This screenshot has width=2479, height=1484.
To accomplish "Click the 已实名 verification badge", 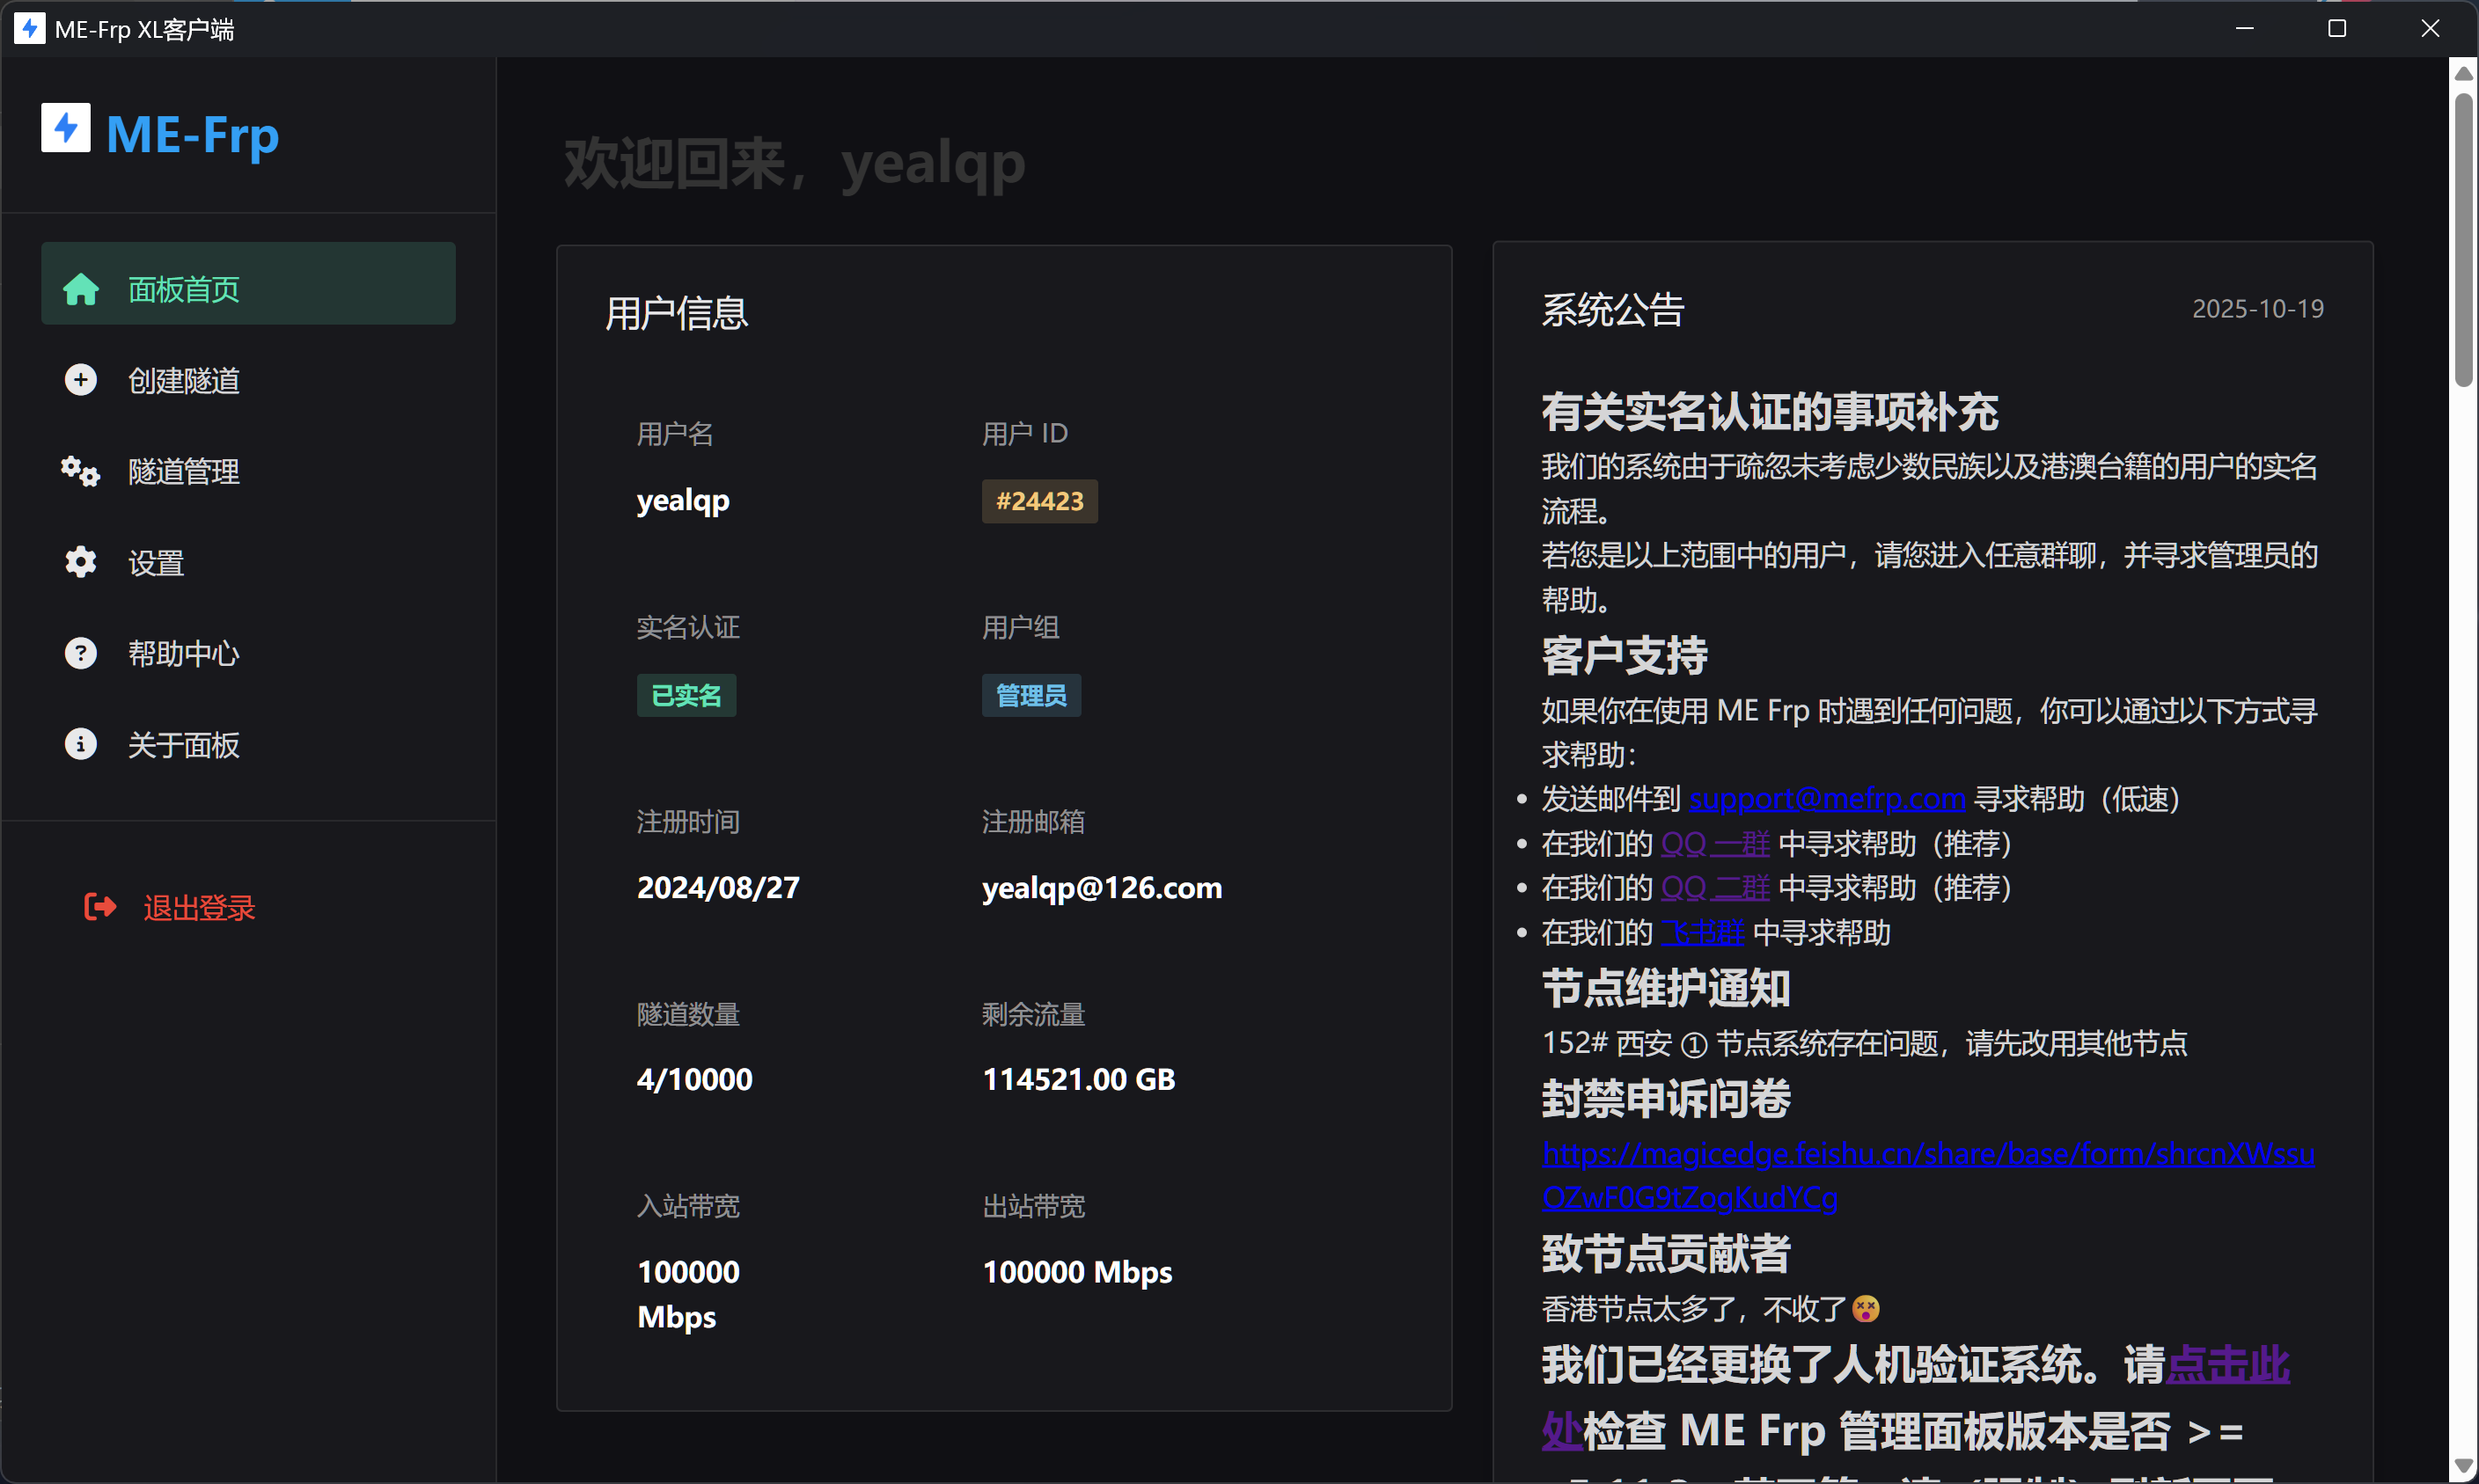I will 686,694.
